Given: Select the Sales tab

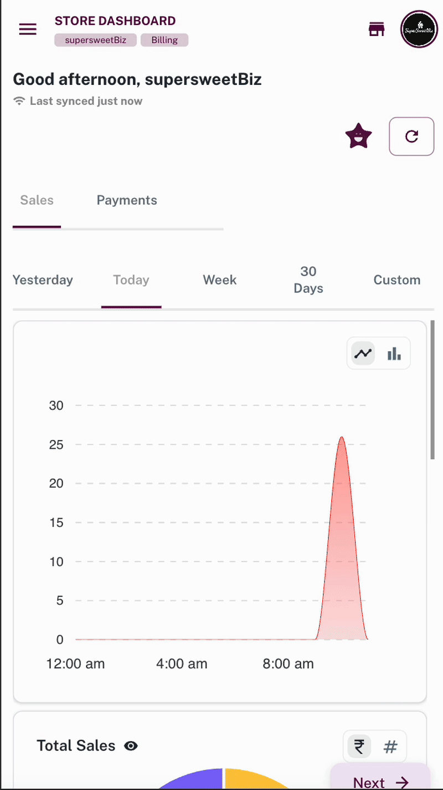Looking at the screenshot, I should (x=37, y=201).
